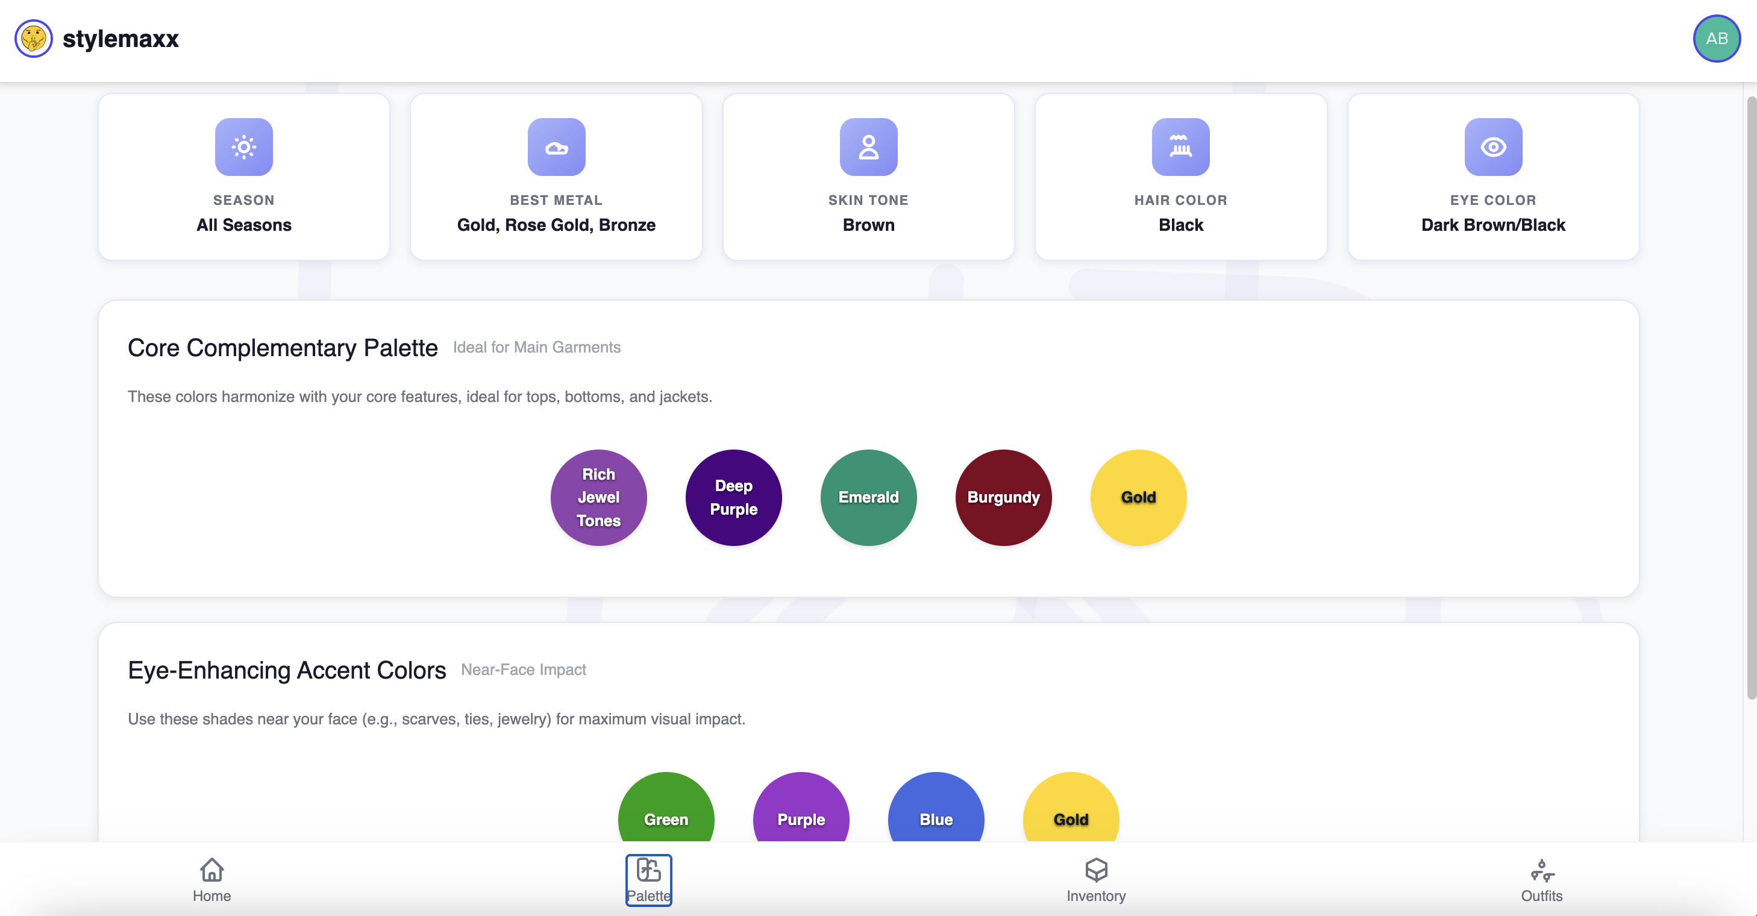1757x916 pixels.
Task: Select the Rich Jewel Tones swatch
Action: (598, 497)
